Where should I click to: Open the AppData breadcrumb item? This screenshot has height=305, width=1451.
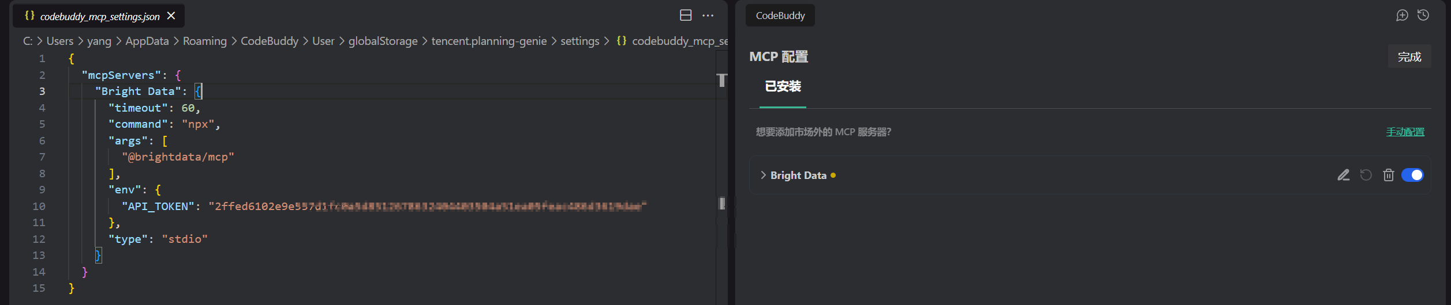pyautogui.click(x=147, y=41)
